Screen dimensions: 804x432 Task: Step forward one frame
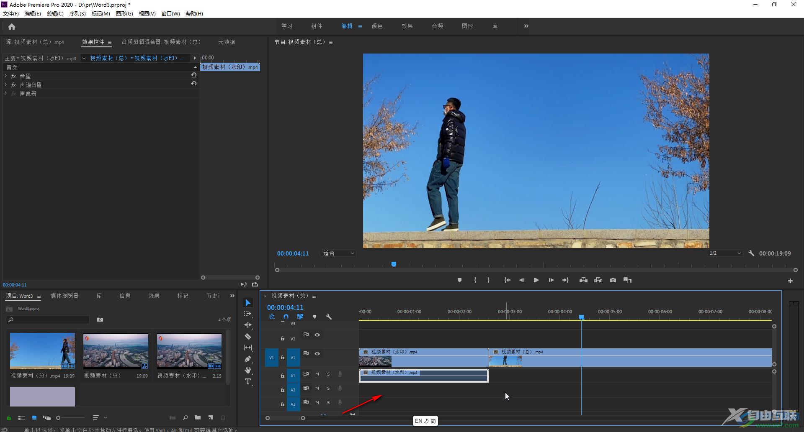pos(551,280)
